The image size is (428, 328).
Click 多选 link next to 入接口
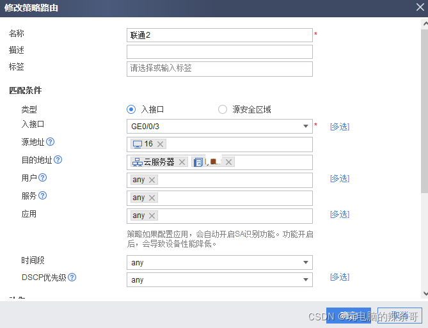pyautogui.click(x=340, y=127)
